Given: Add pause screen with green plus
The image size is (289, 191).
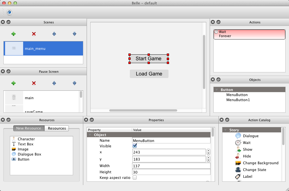Looking at the screenshot, I should (14, 83).
